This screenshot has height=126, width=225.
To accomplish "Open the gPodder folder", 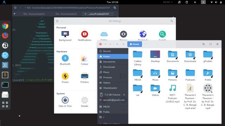I will tap(208, 56).
